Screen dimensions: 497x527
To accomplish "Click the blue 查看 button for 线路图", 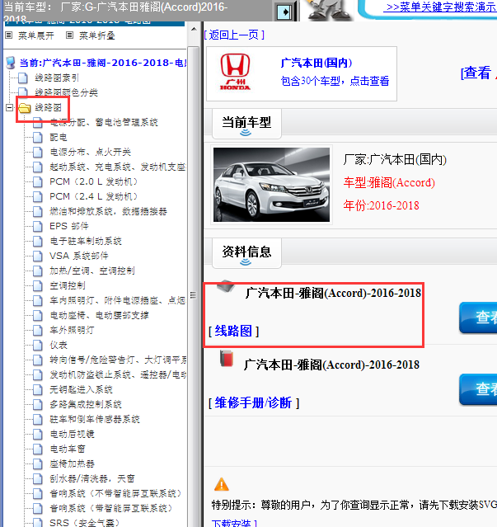I will [478, 318].
